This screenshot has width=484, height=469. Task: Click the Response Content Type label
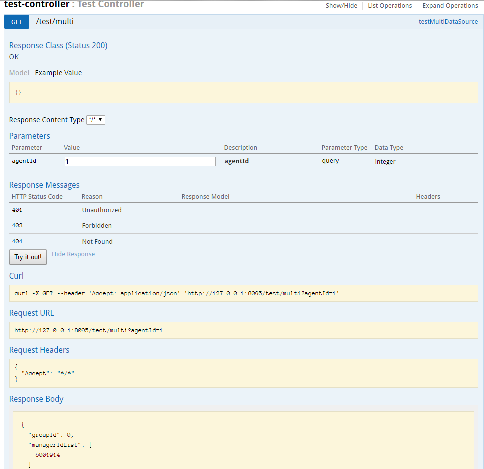pyautogui.click(x=47, y=120)
